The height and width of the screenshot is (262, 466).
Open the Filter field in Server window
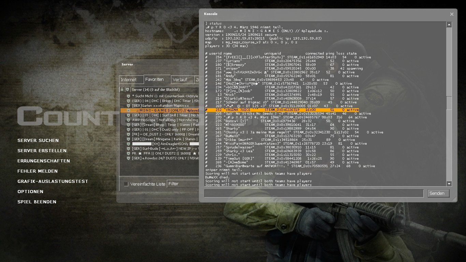(183, 184)
